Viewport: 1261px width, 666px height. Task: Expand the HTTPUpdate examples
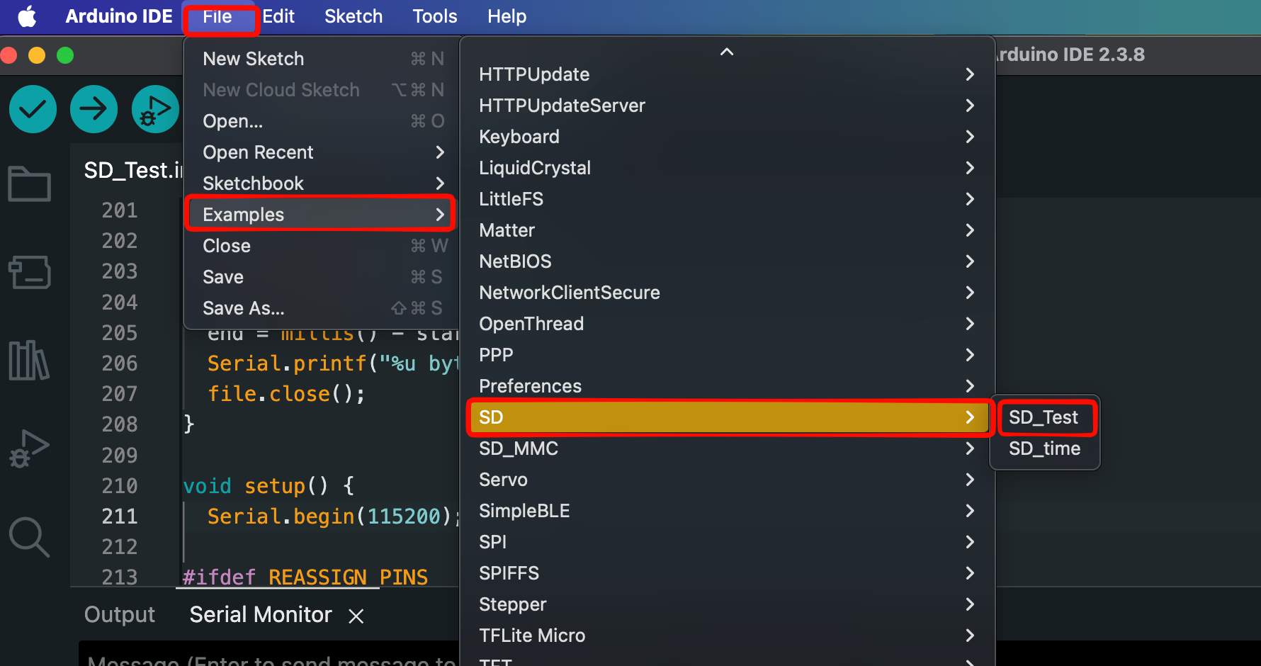coord(728,74)
